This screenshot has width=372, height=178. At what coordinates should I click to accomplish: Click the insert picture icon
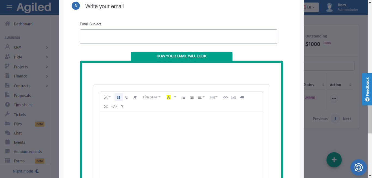pyautogui.click(x=234, y=97)
